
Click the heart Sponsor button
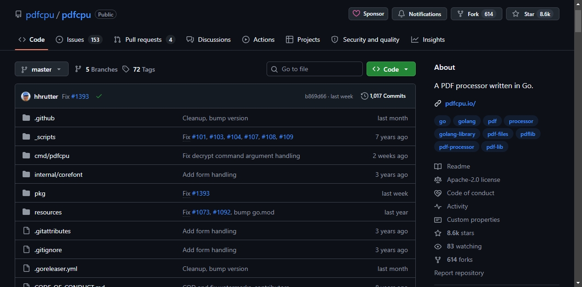click(368, 14)
